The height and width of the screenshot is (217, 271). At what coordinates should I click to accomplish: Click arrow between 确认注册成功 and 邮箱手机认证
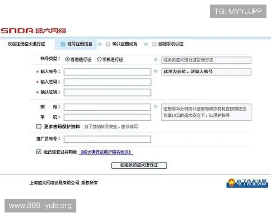[146, 44]
